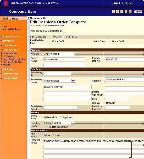Click the Beneficiary ID input field
This screenshot has height=159, width=144.
pos(57,74)
